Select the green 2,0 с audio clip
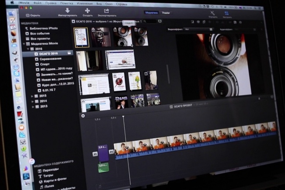285x190 pixels. pos(103,168)
